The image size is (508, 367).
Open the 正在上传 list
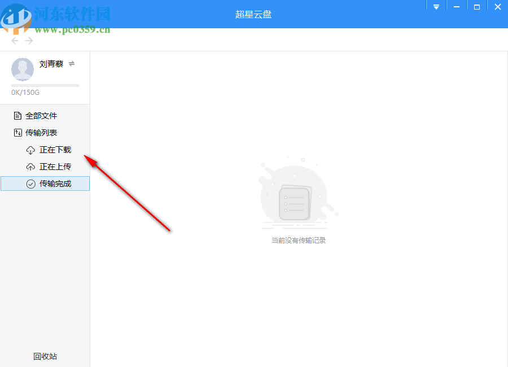tap(45, 167)
